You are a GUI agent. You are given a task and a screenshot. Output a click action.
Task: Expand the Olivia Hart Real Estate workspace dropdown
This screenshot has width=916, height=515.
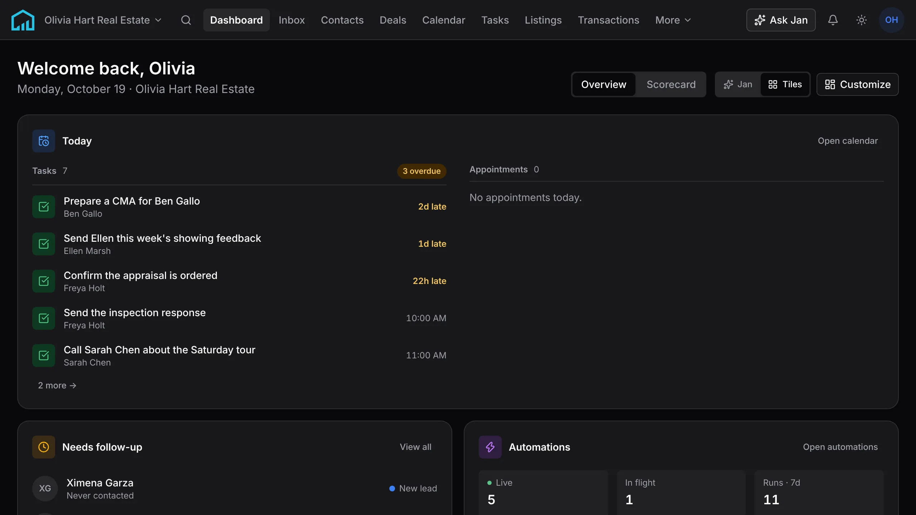[103, 20]
